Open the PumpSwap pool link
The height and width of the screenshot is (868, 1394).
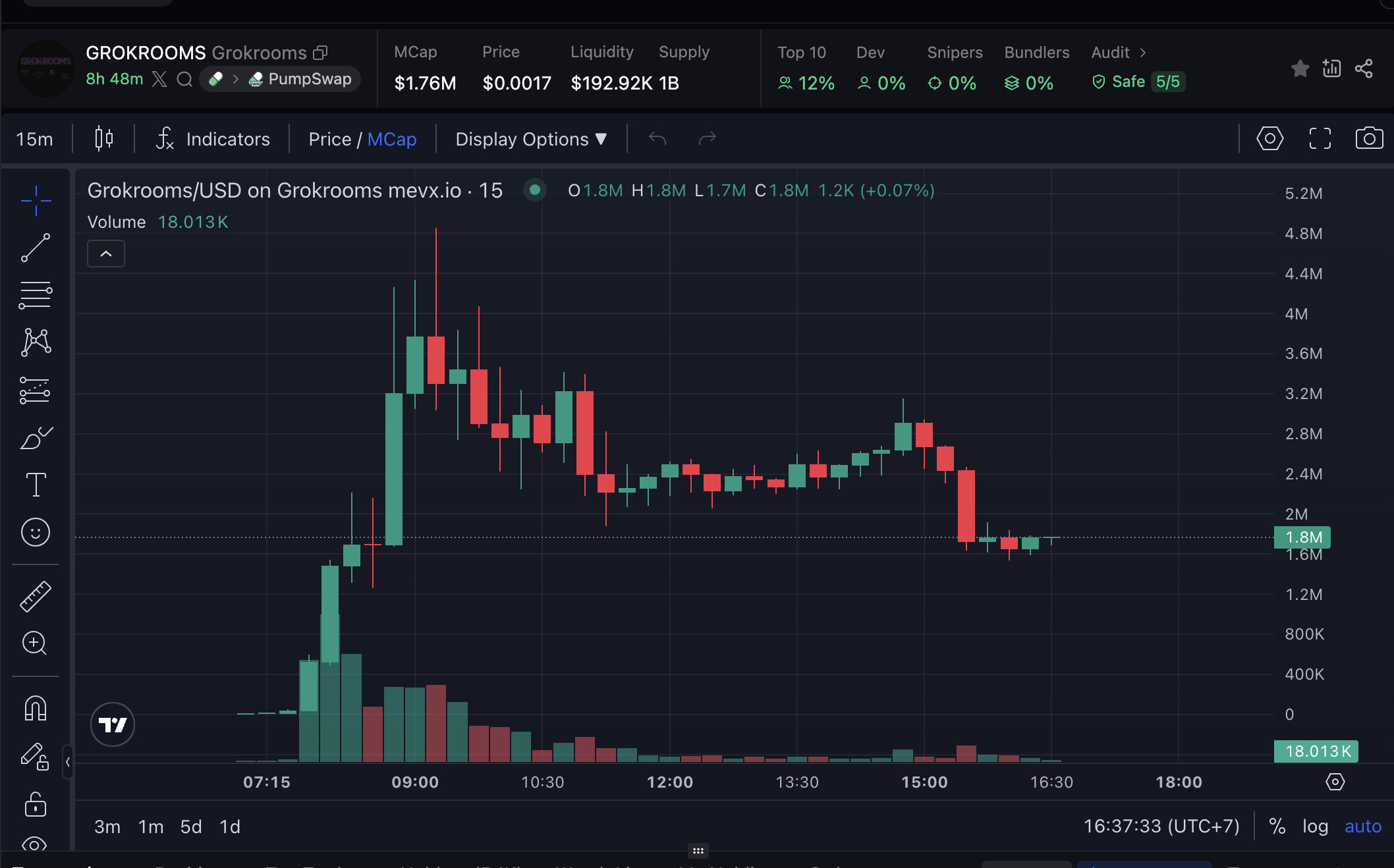point(300,79)
